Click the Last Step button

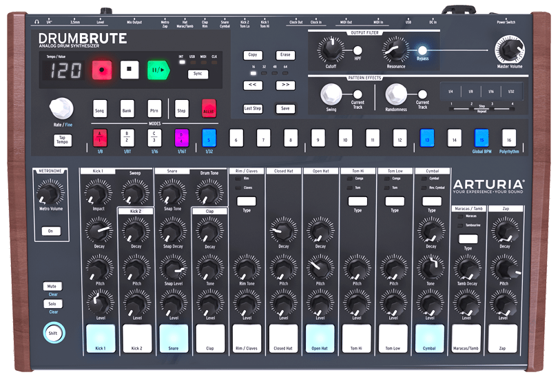click(253, 108)
